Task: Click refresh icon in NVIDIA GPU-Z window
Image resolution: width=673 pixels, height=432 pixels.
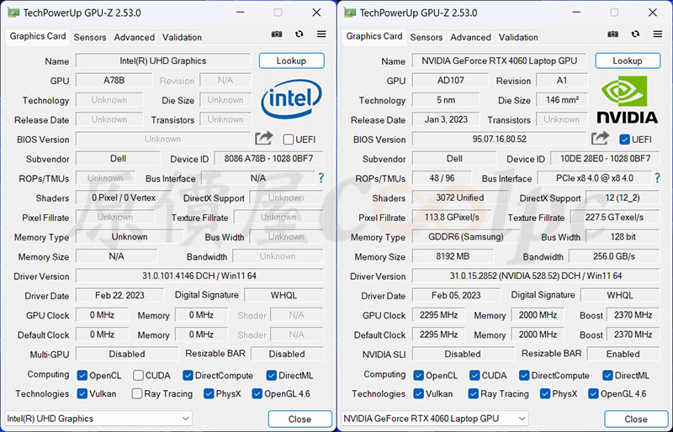Action: (x=635, y=34)
